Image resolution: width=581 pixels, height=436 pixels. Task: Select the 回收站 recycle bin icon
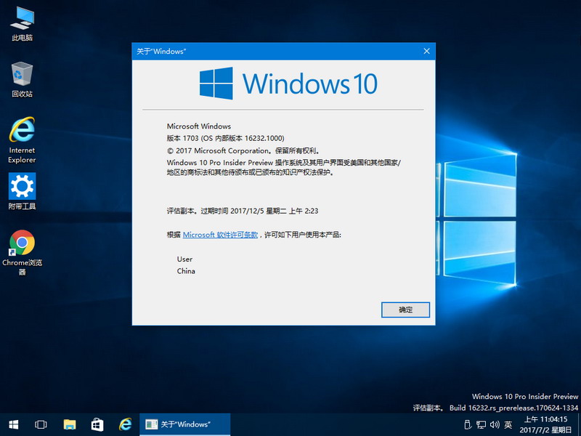[x=22, y=80]
